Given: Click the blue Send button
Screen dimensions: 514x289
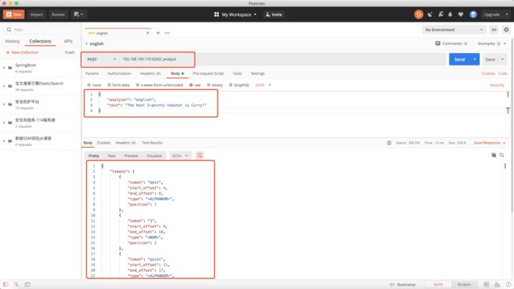Looking at the screenshot, I should pyautogui.click(x=459, y=59).
